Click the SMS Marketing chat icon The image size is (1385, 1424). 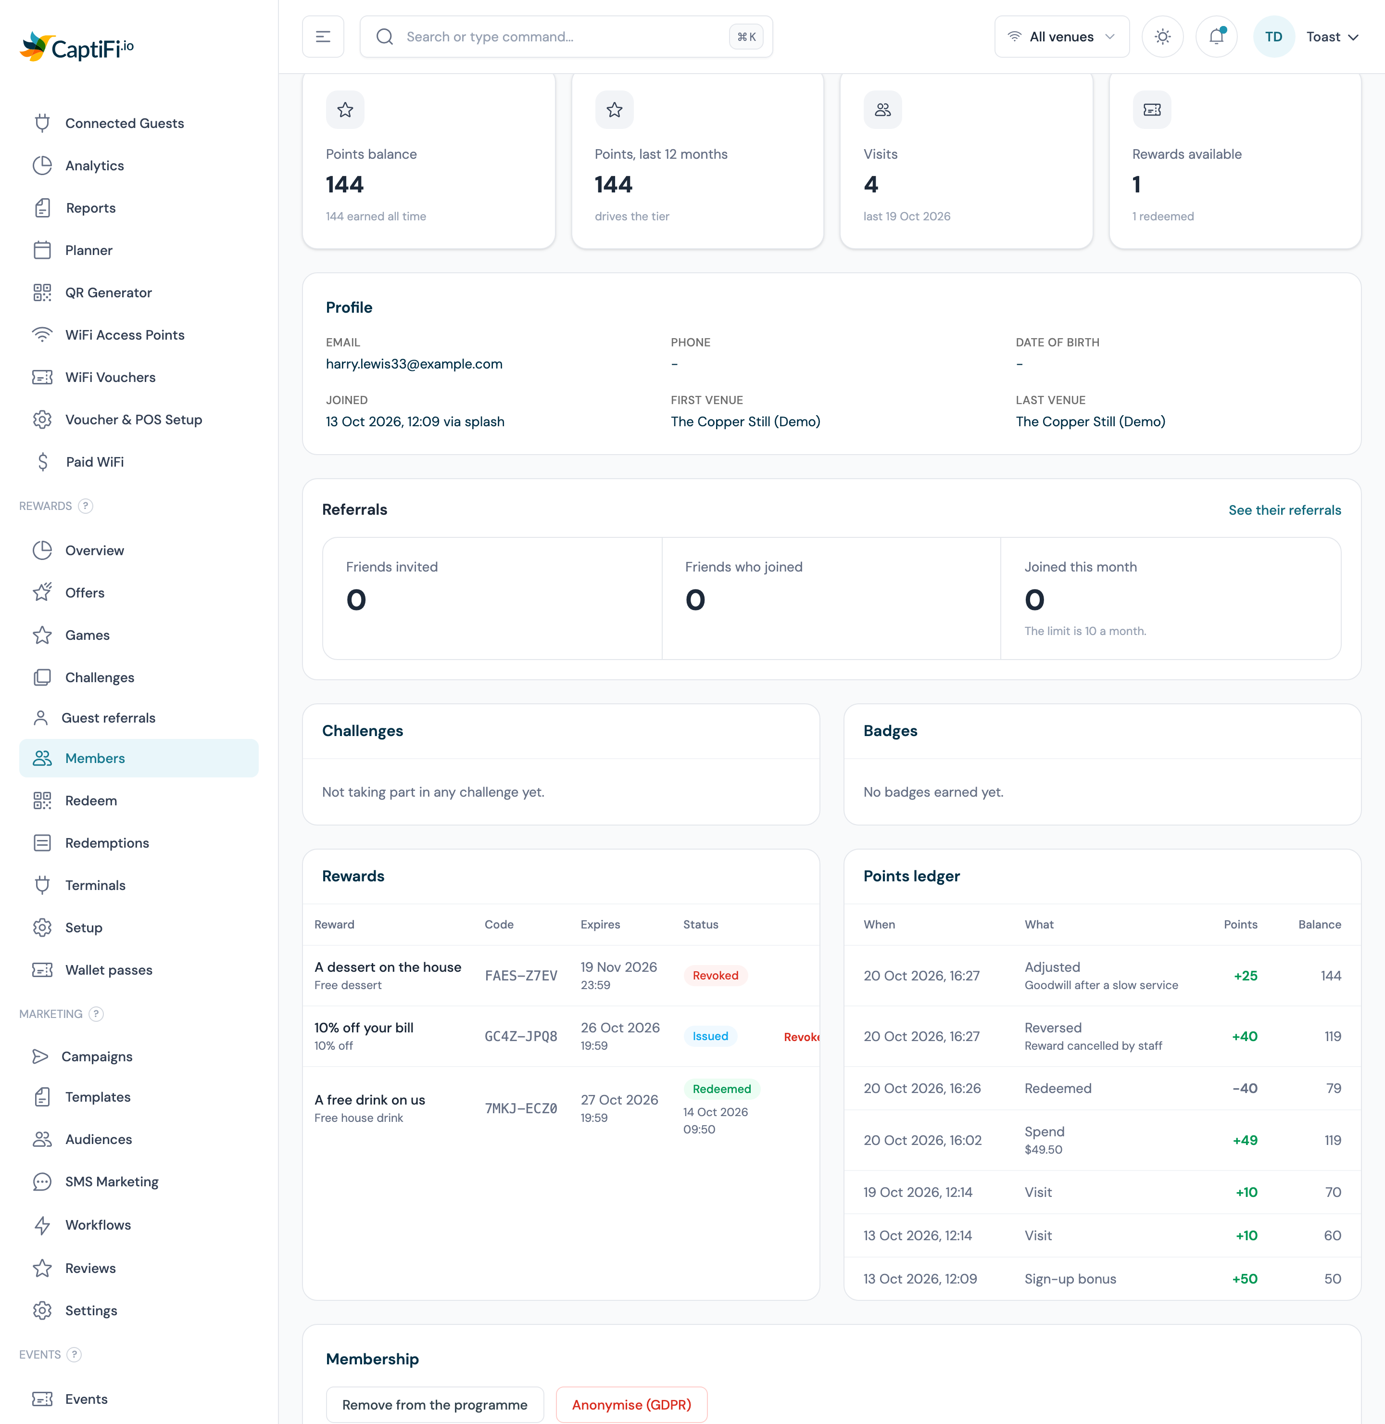tap(42, 1182)
